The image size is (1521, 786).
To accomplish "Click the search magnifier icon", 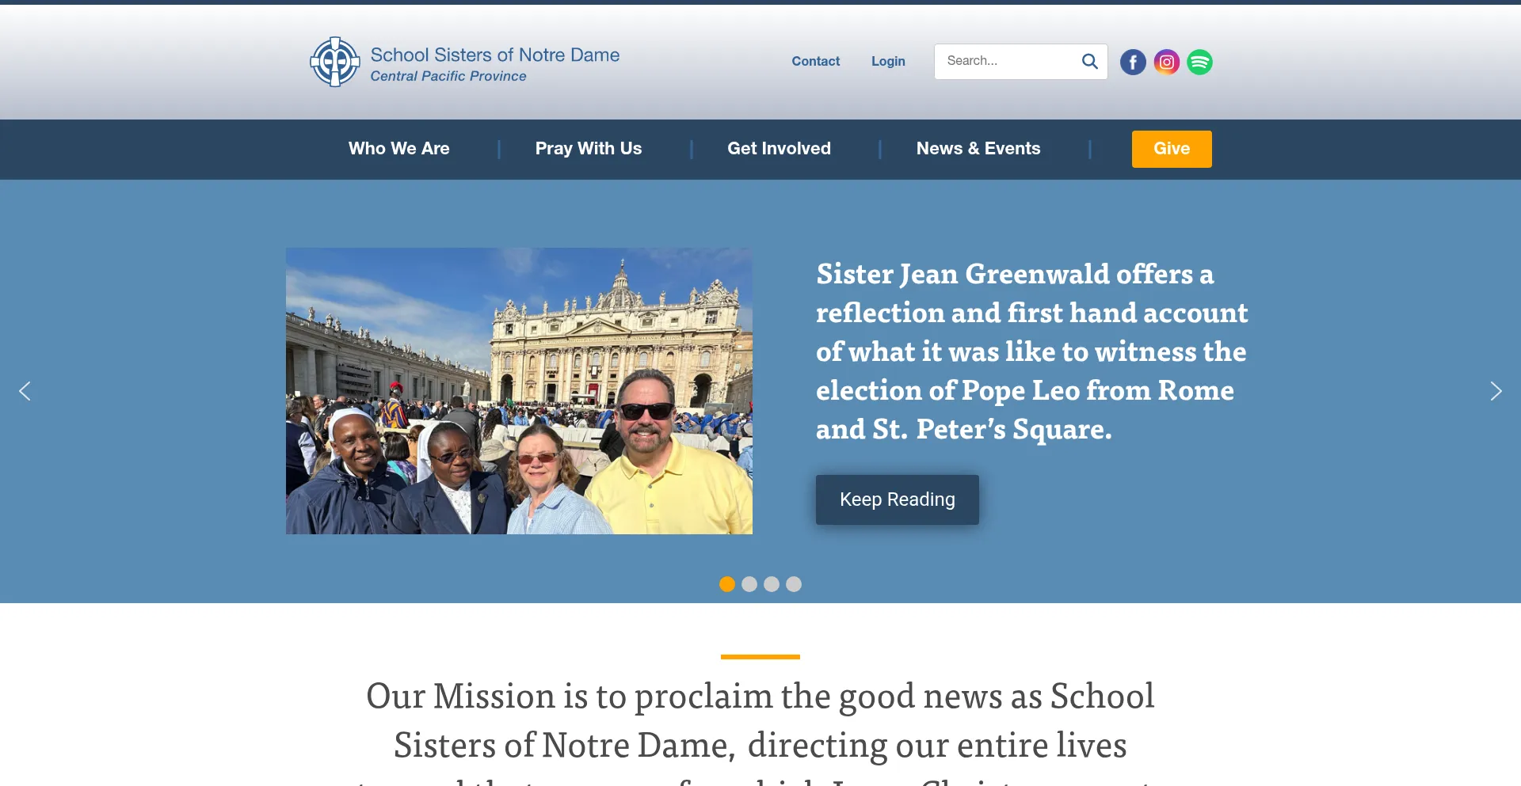I will pos(1090,61).
